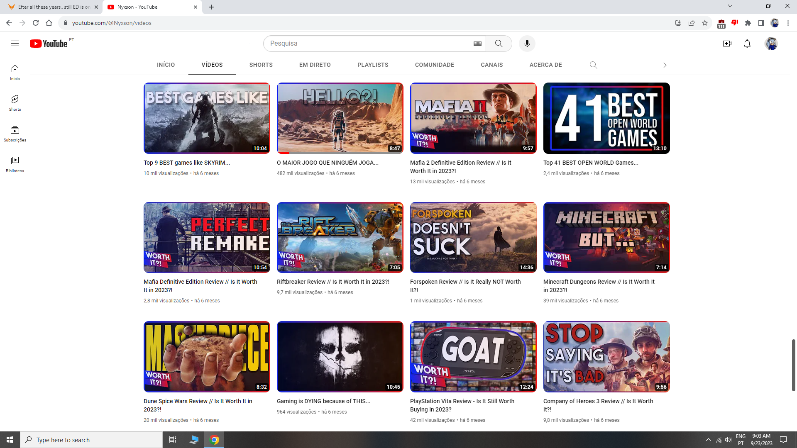Open the CANAIS tab
797x448 pixels.
492,65
